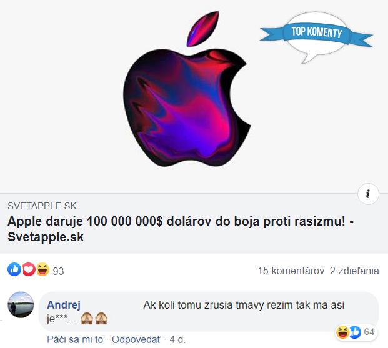Like the comment with Páči sa mi to
The width and height of the screenshot is (388, 348).
coord(75,339)
